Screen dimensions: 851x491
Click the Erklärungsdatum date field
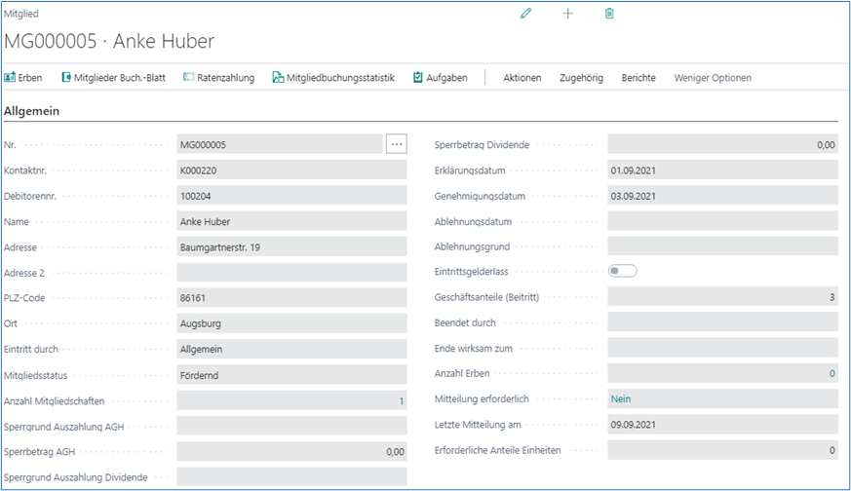pyautogui.click(x=721, y=170)
